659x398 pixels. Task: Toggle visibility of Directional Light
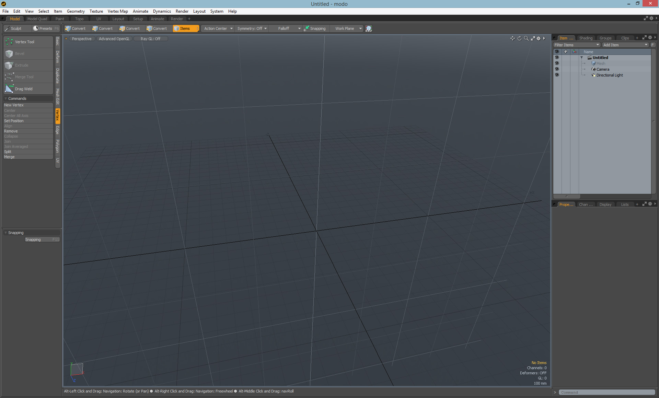pyautogui.click(x=557, y=75)
